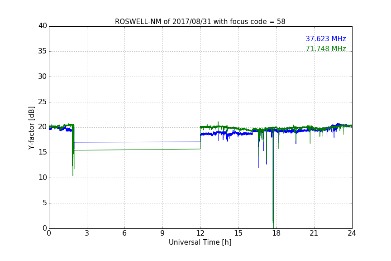Click y-axis tick value 15
391x261 pixels.
point(43,152)
